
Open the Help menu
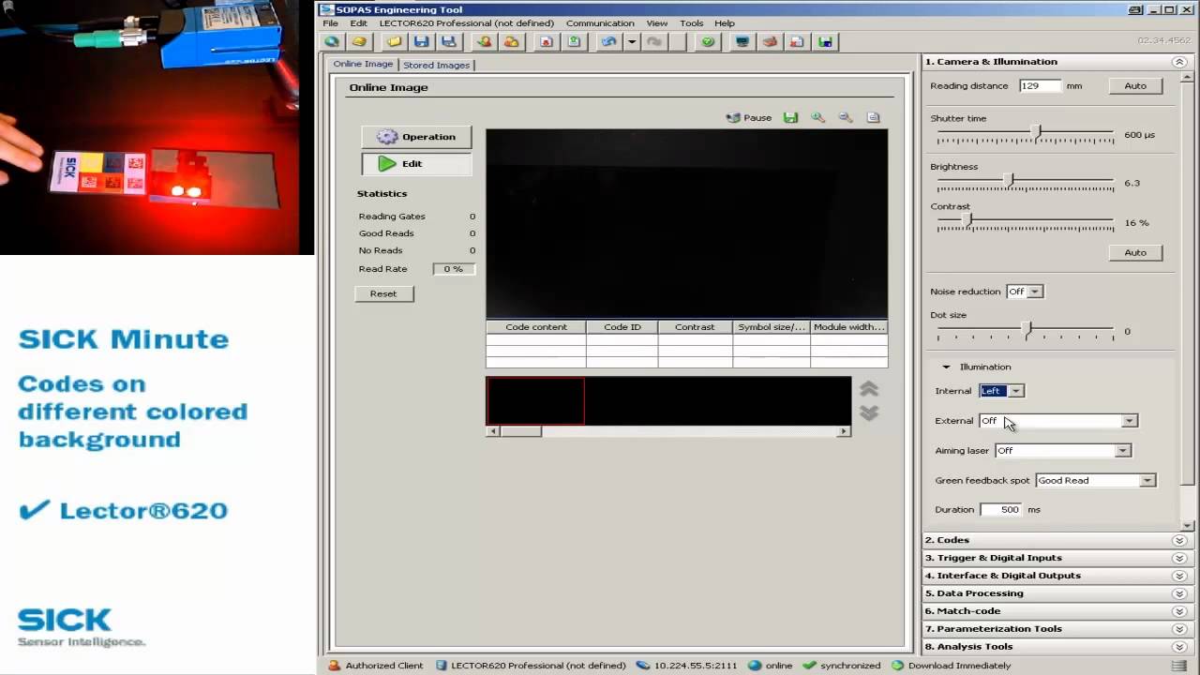725,23
